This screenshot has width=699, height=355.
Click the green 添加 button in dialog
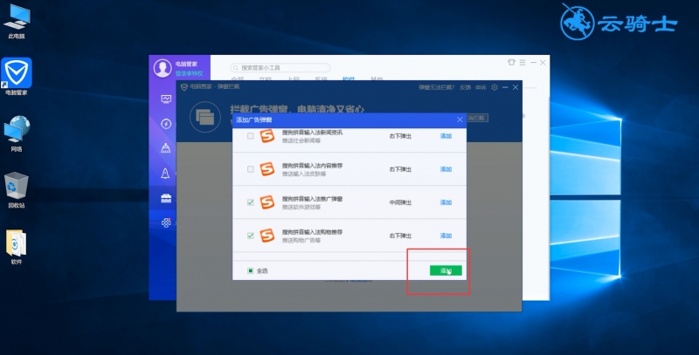[x=446, y=270]
